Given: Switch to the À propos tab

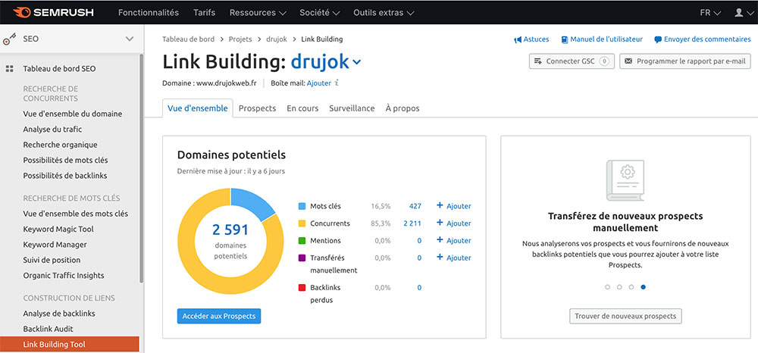Looking at the screenshot, I should [x=402, y=108].
